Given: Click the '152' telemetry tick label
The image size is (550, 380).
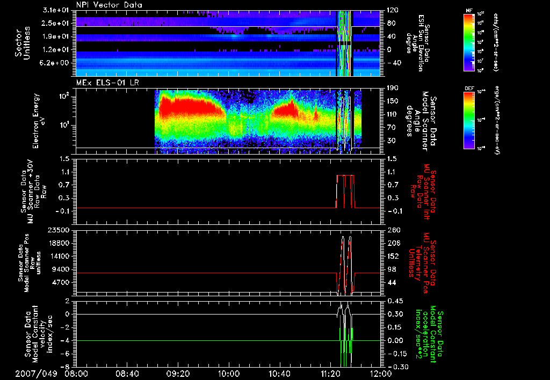Looking at the screenshot, I should click(x=393, y=256).
